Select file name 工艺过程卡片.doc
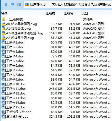The height and width of the screenshot is (121, 112). 19,112
